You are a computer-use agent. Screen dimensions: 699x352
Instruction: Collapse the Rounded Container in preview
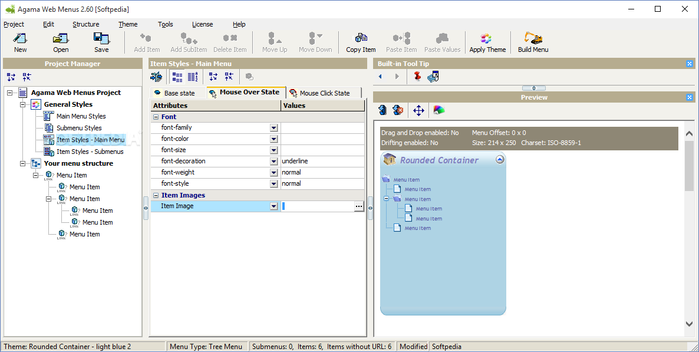coord(500,159)
